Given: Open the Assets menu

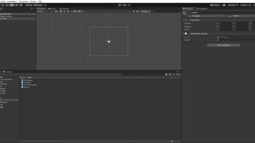Looking at the screenshot, I should (3, 1).
